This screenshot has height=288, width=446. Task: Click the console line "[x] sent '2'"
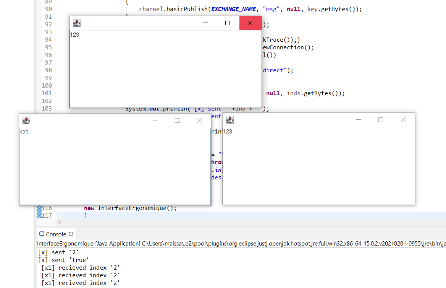[x=58, y=252]
